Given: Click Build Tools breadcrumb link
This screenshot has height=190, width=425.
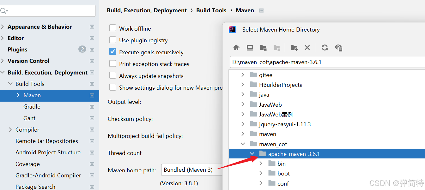Looking at the screenshot, I should [x=211, y=10].
